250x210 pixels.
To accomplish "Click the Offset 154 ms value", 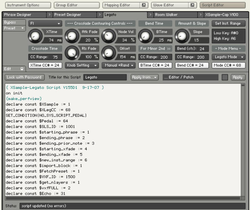I will (x=126, y=57).
